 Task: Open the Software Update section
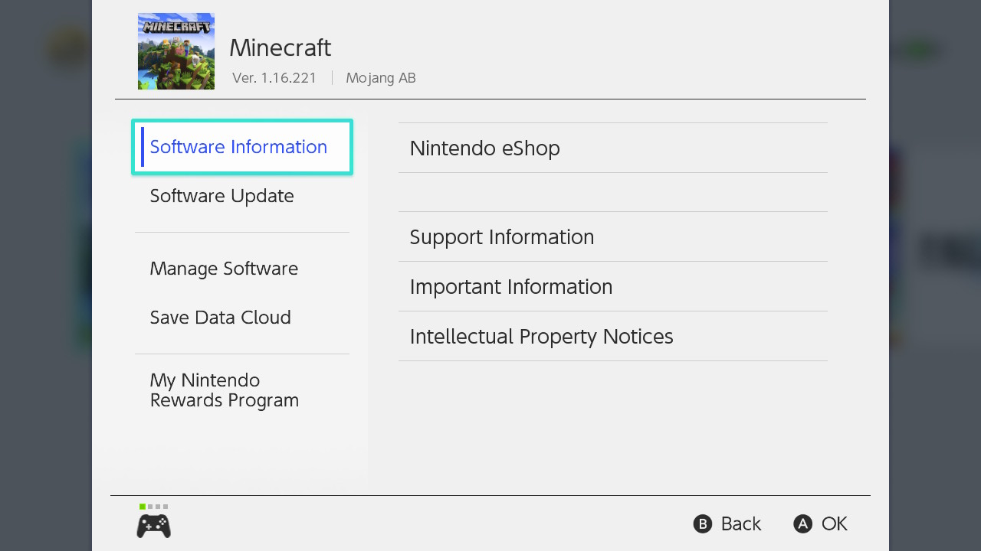[221, 196]
